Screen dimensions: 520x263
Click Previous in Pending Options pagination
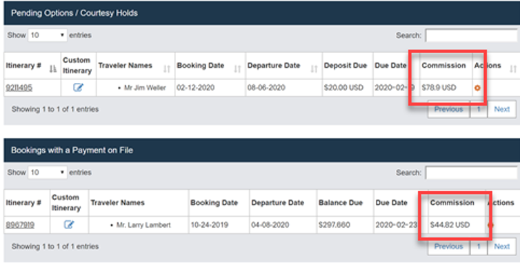click(449, 109)
